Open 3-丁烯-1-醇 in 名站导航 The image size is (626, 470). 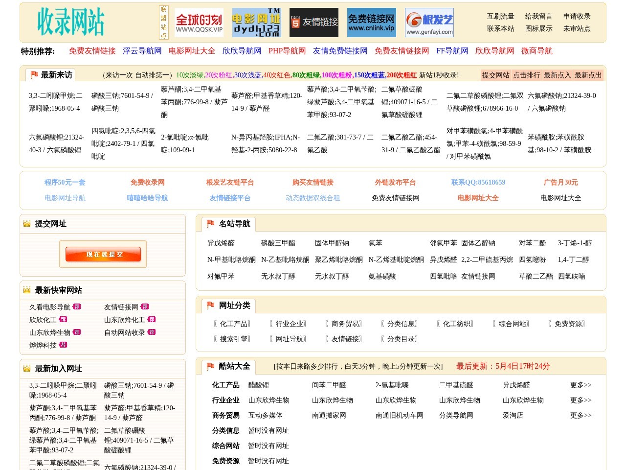point(575,243)
